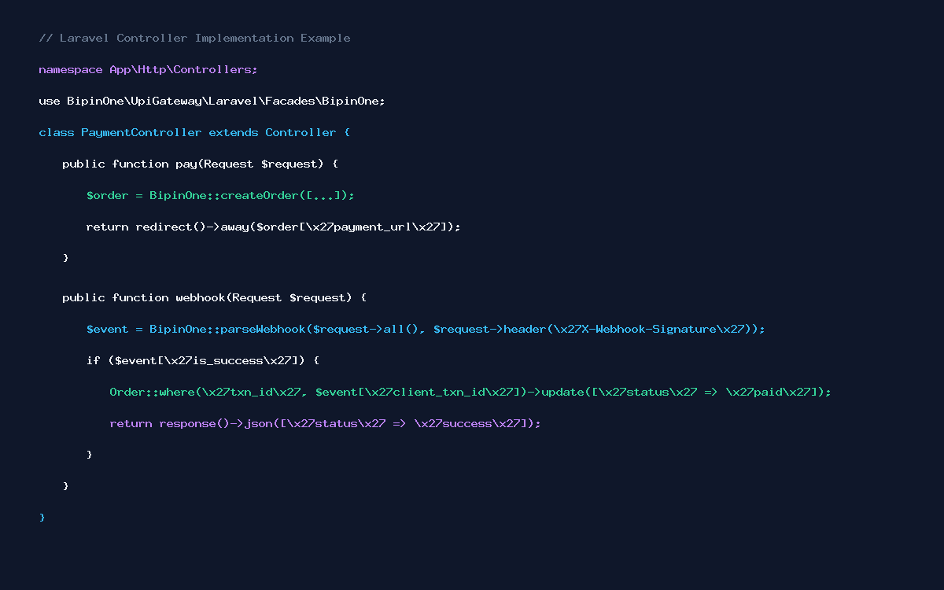944x590 pixels.
Task: Select the "namespace App\Http\Controllers;" line
Action: (148, 69)
